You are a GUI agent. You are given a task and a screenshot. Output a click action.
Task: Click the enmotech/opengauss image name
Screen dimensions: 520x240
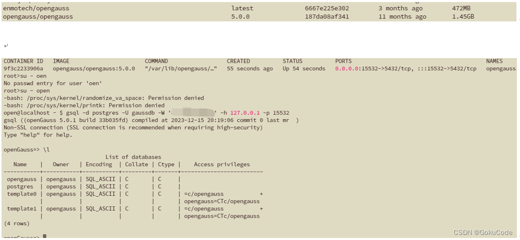pos(36,8)
